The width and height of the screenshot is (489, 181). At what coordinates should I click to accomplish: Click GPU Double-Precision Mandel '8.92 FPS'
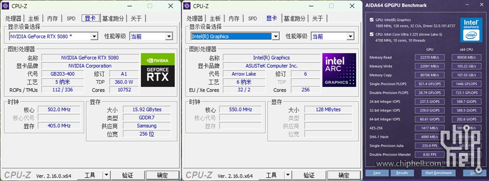pos(430,155)
